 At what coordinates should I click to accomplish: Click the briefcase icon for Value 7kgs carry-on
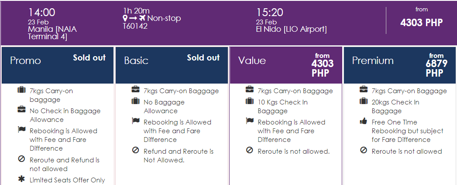point(250,90)
